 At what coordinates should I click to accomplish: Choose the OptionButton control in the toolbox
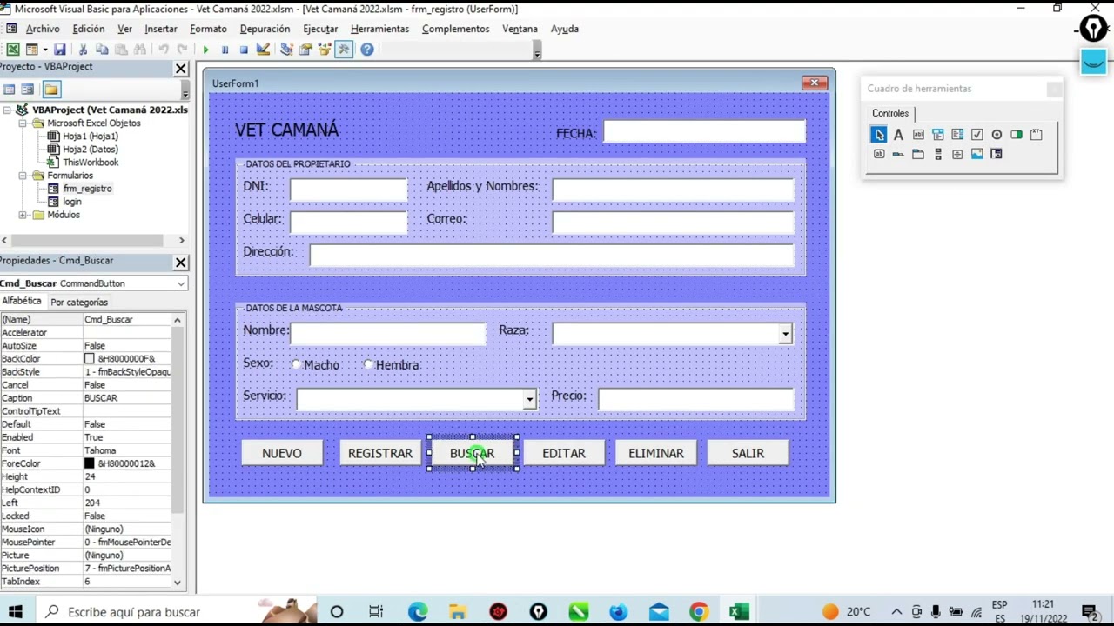tap(997, 135)
